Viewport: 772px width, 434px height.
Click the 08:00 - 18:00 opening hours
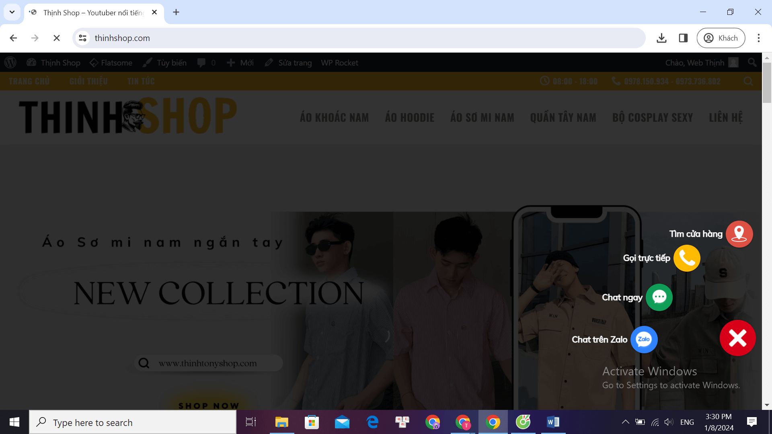(569, 81)
